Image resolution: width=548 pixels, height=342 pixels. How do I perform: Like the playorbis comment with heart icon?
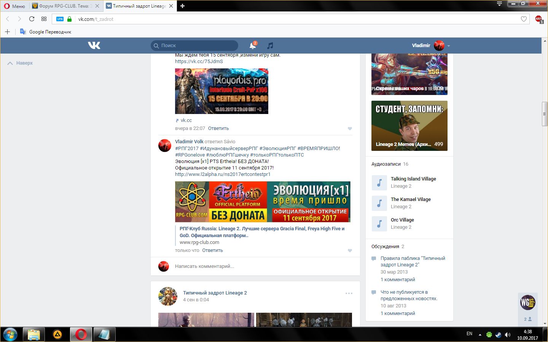pyautogui.click(x=350, y=128)
